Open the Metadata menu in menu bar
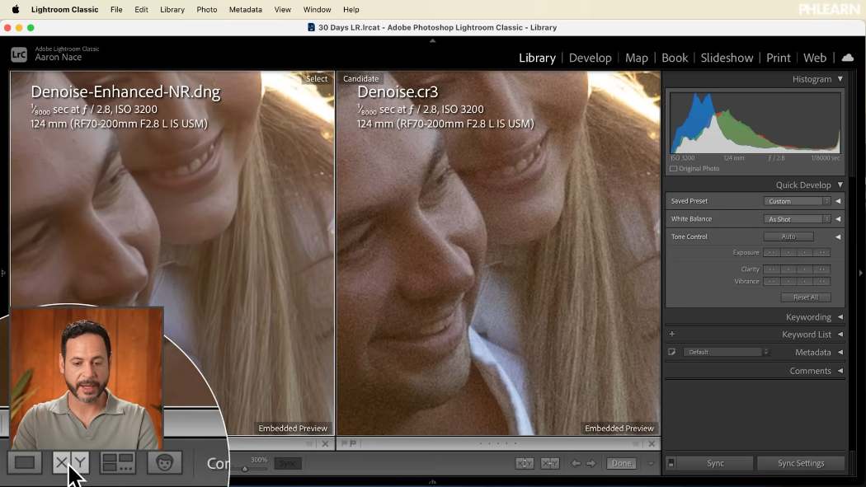The width and height of the screenshot is (866, 487). point(245,9)
